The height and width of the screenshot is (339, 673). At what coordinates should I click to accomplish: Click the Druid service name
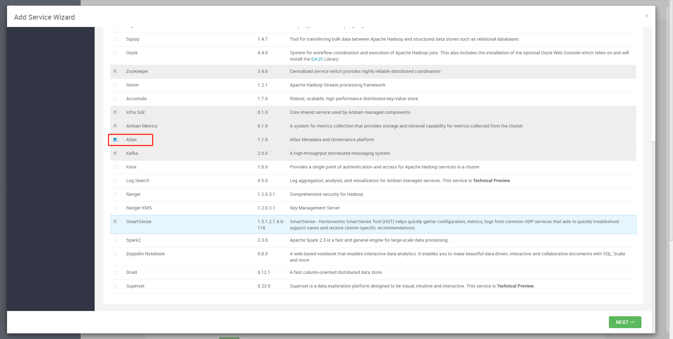click(131, 272)
